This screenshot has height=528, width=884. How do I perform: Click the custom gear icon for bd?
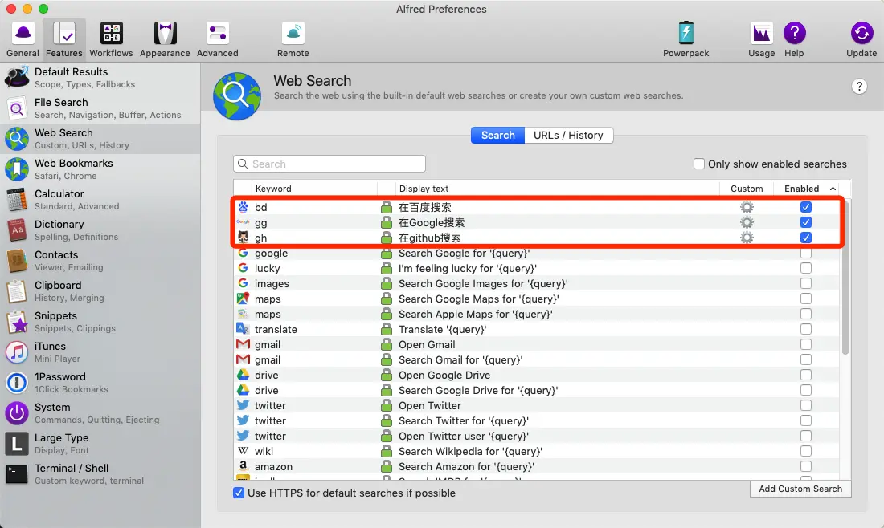coord(747,207)
